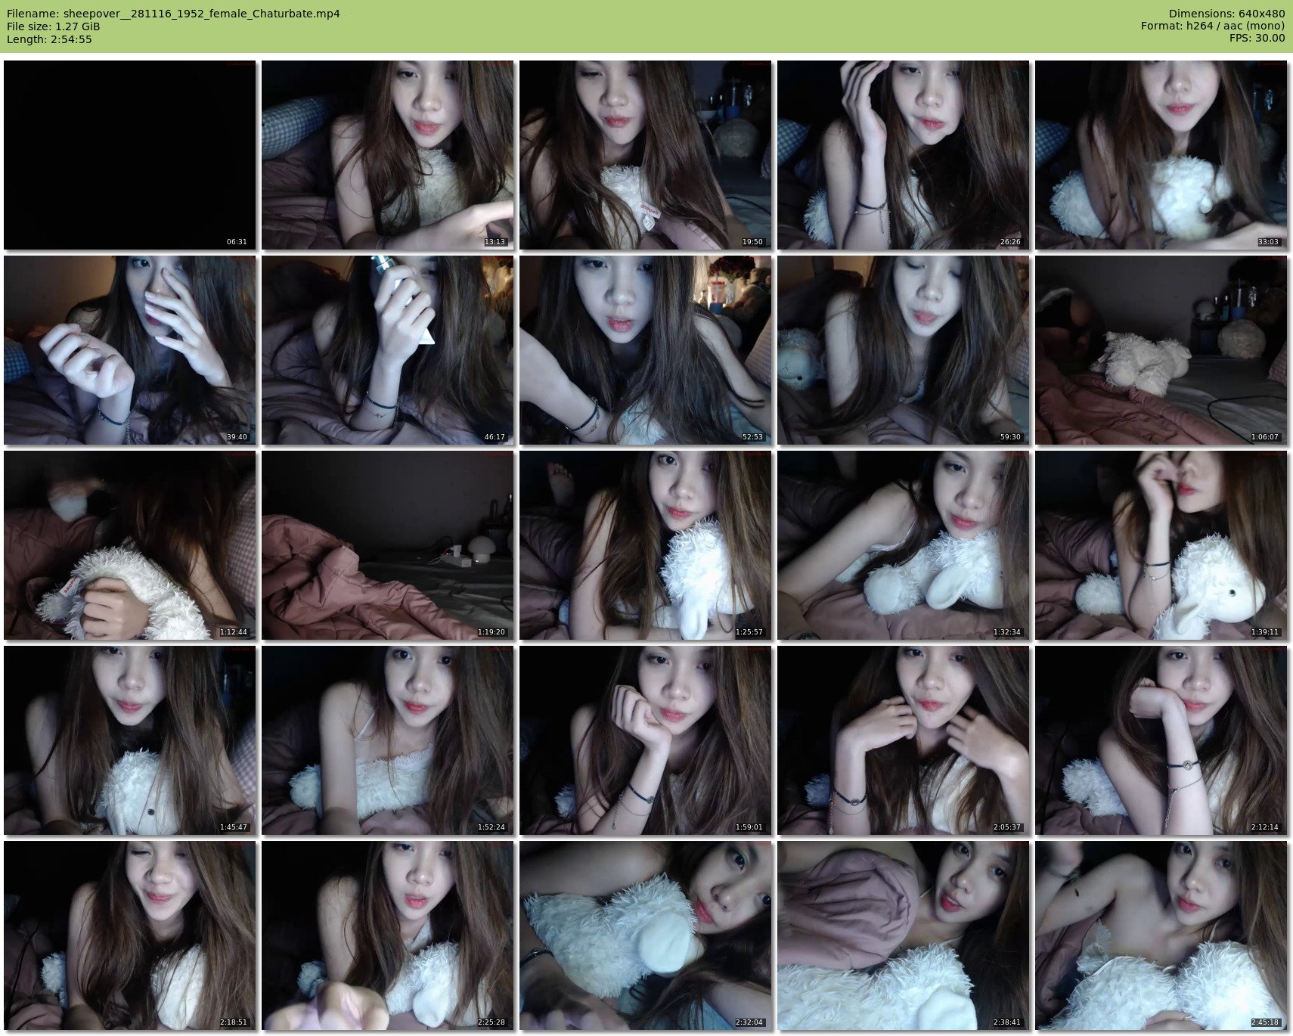Click the black thumbnail at 06:31
The height and width of the screenshot is (1036, 1293).
click(x=129, y=155)
